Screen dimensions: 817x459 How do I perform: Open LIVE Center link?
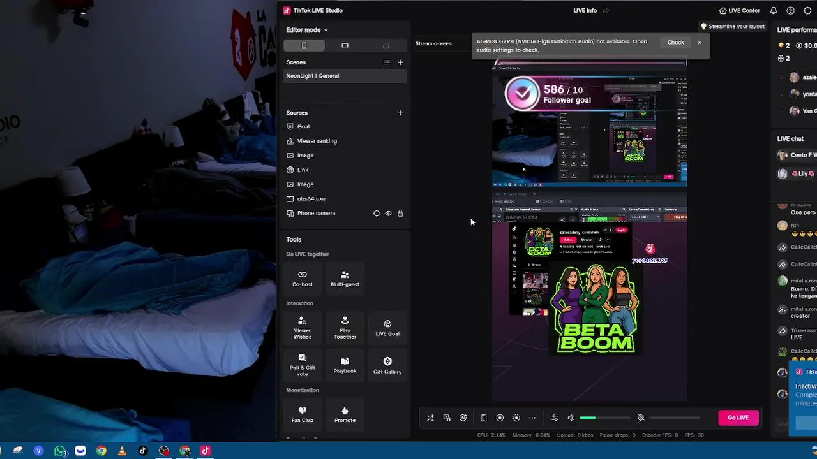coord(739,10)
